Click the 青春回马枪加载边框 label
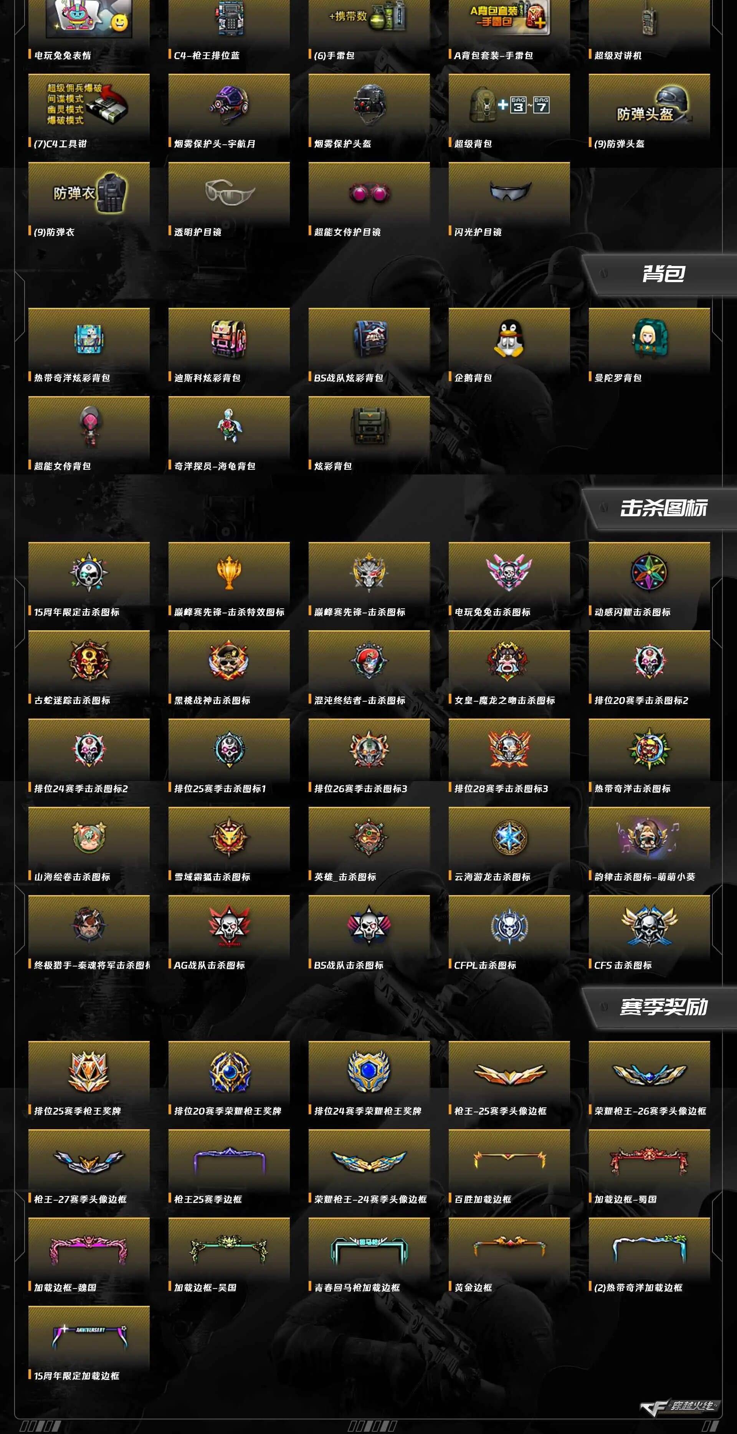Screen dimensions: 737x1434 [x=357, y=1288]
